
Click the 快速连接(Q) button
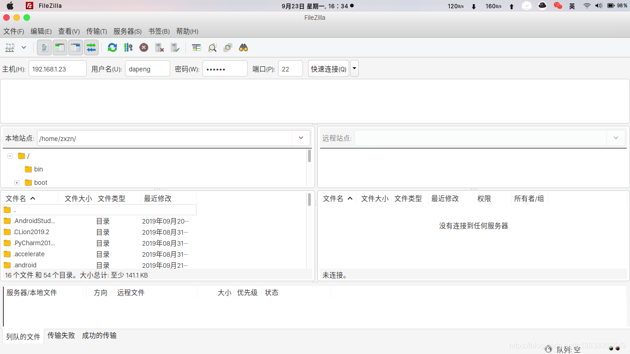(328, 69)
